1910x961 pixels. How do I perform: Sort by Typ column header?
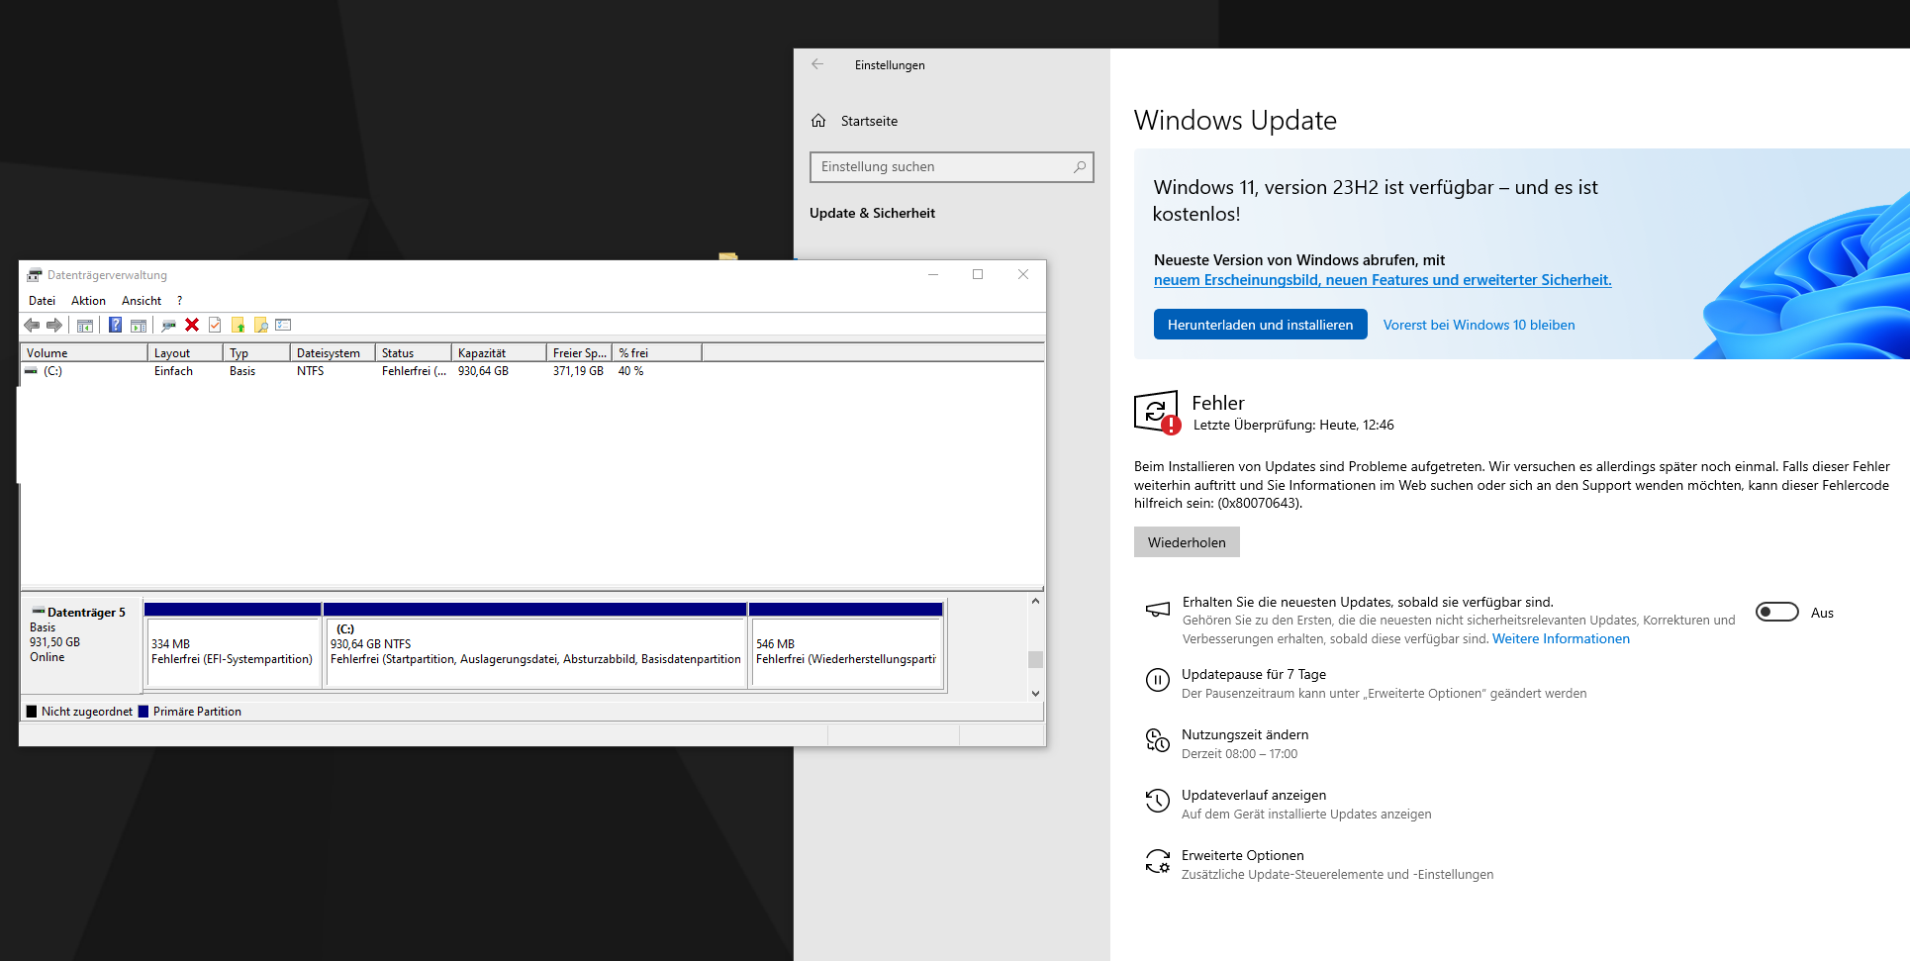point(256,353)
